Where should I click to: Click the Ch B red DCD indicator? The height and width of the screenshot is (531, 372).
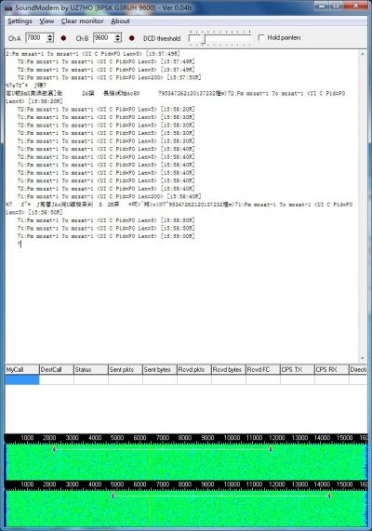coord(132,38)
